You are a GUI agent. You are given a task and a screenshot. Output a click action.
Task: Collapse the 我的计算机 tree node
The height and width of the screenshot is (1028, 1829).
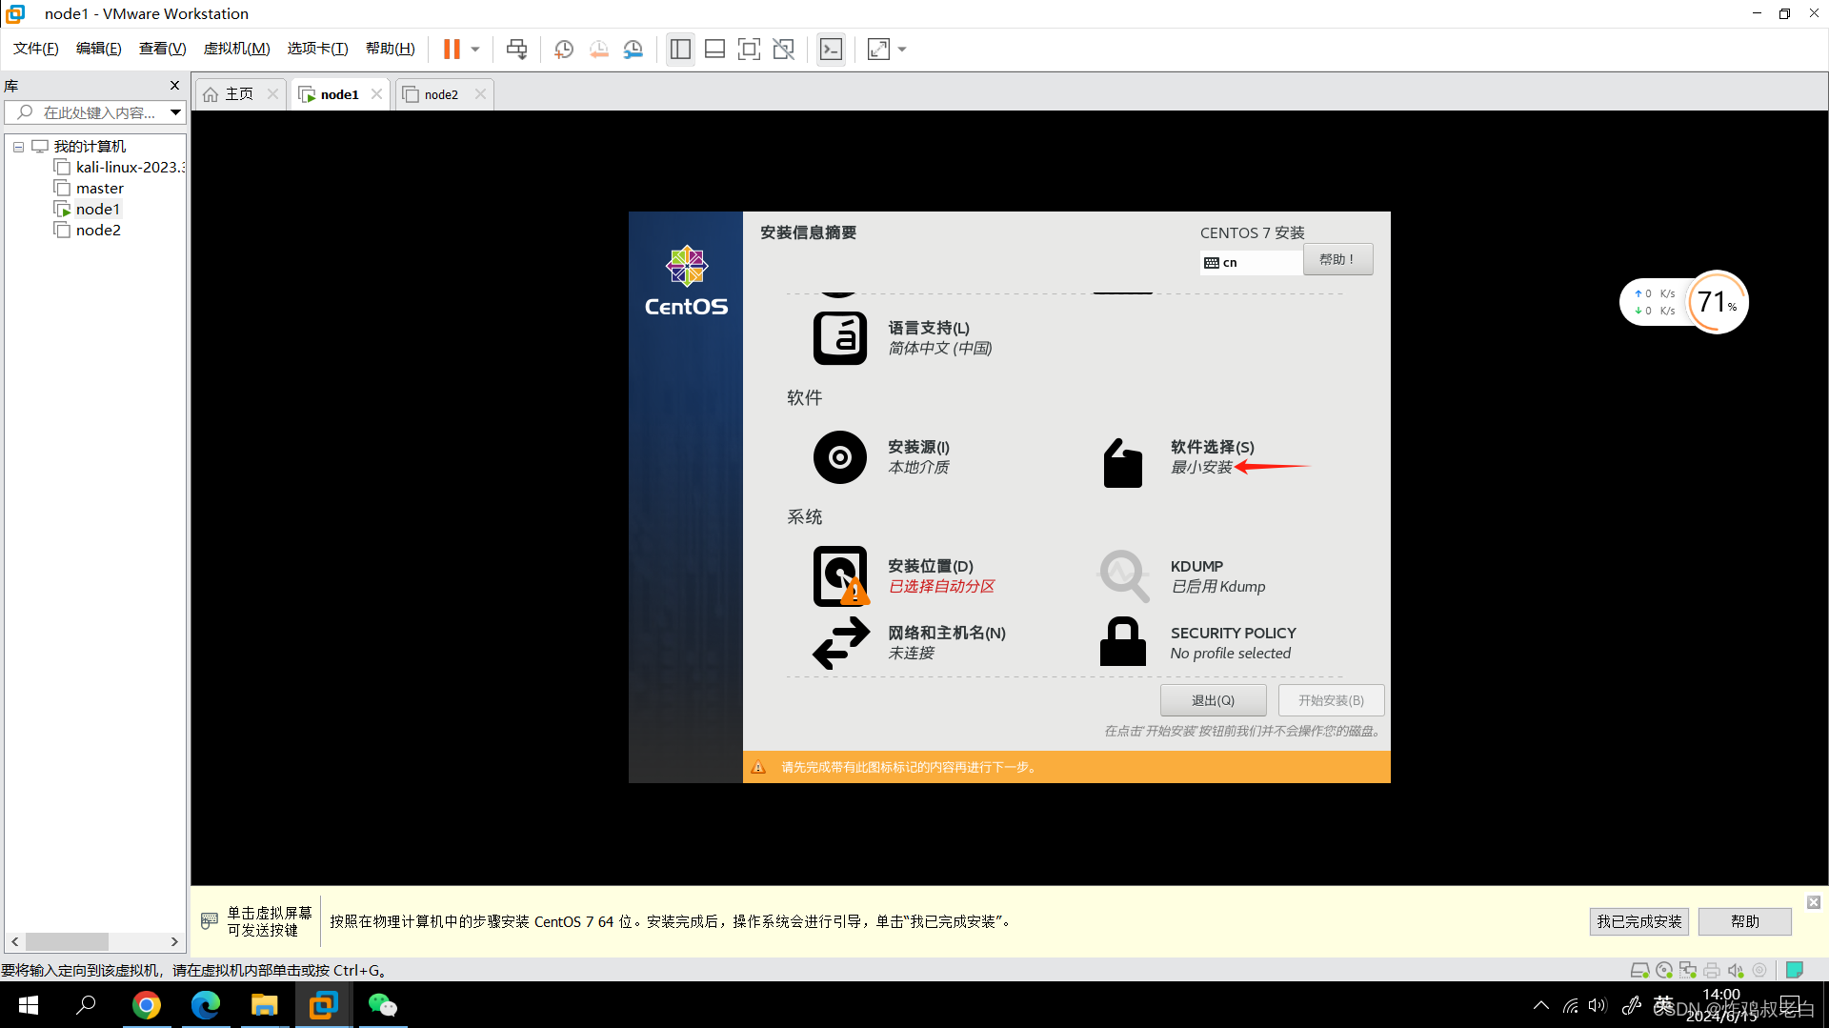point(18,147)
